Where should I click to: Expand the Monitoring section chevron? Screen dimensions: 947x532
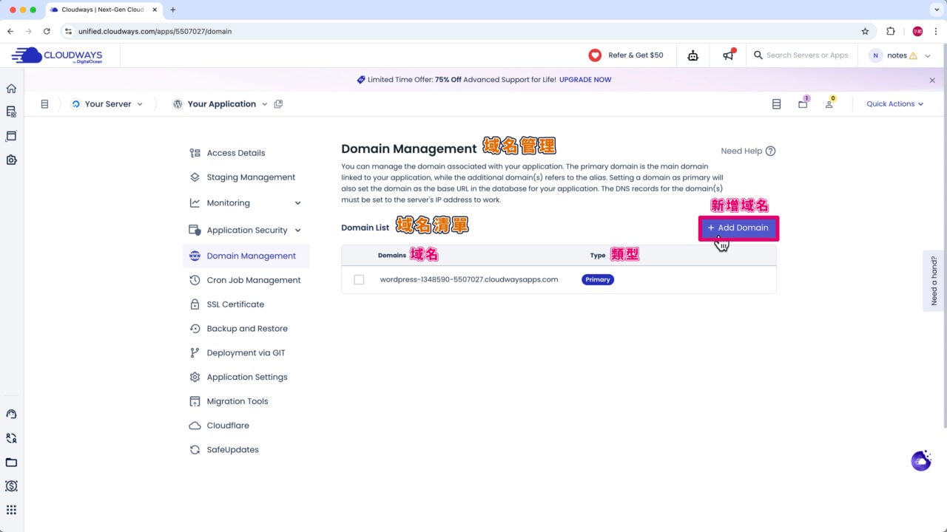[297, 202]
